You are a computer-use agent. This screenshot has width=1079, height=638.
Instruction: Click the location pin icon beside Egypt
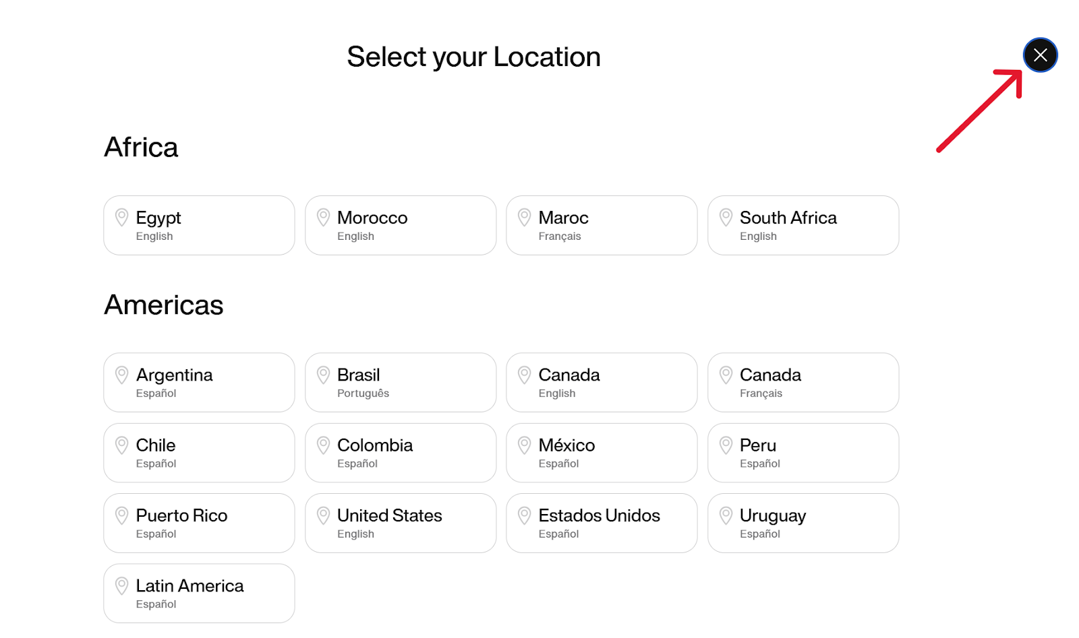pos(122,217)
